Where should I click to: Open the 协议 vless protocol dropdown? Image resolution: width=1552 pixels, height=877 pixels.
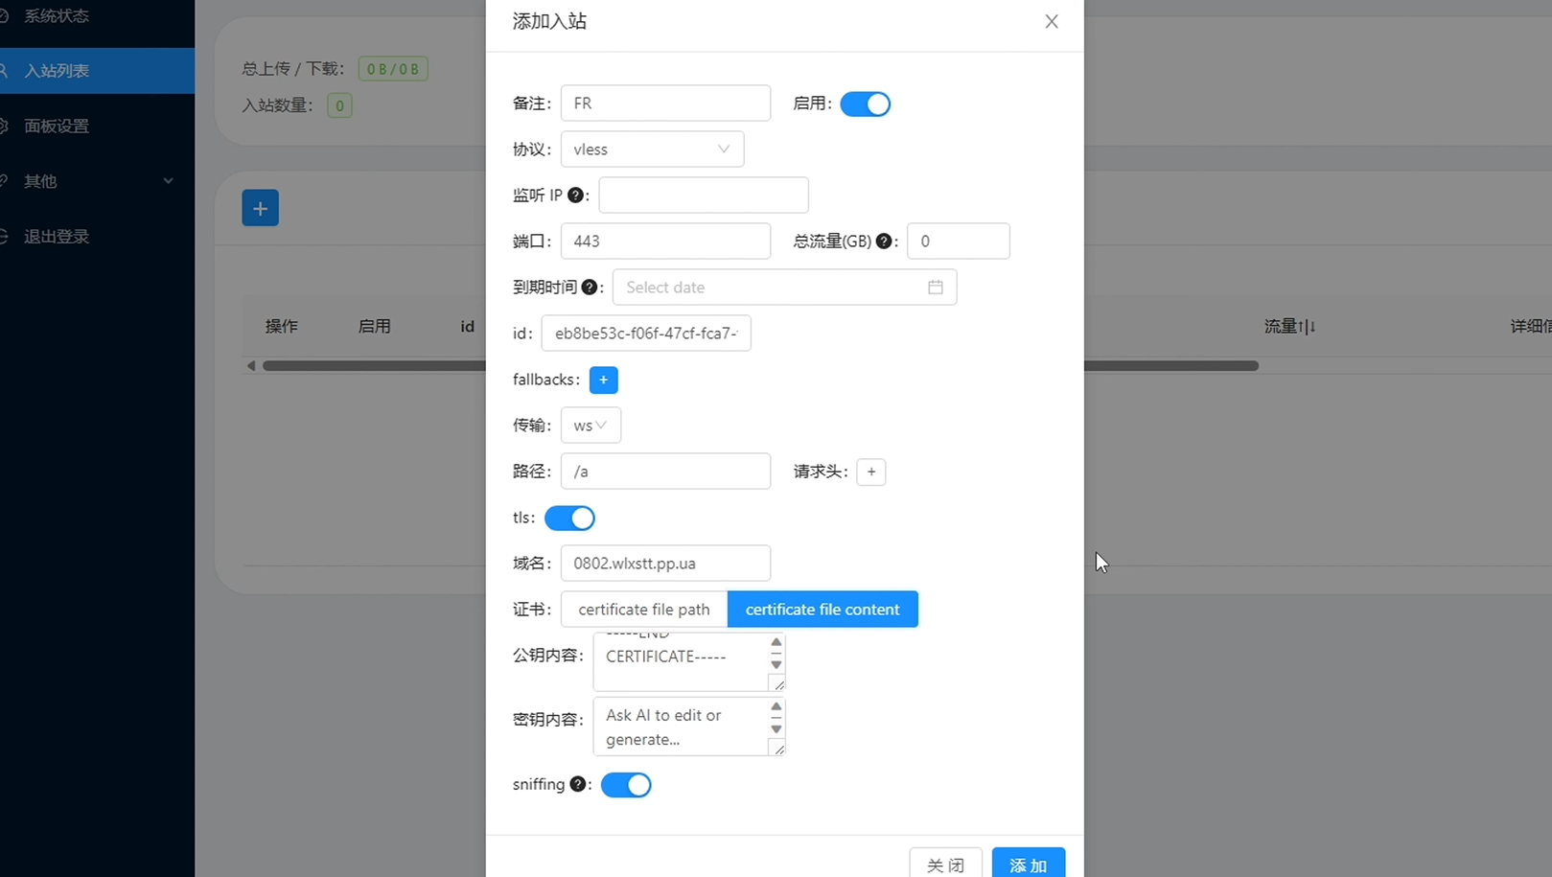click(652, 150)
